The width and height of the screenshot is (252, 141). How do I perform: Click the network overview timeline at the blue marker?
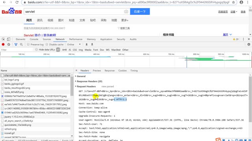pyautogui.click(x=187, y=61)
